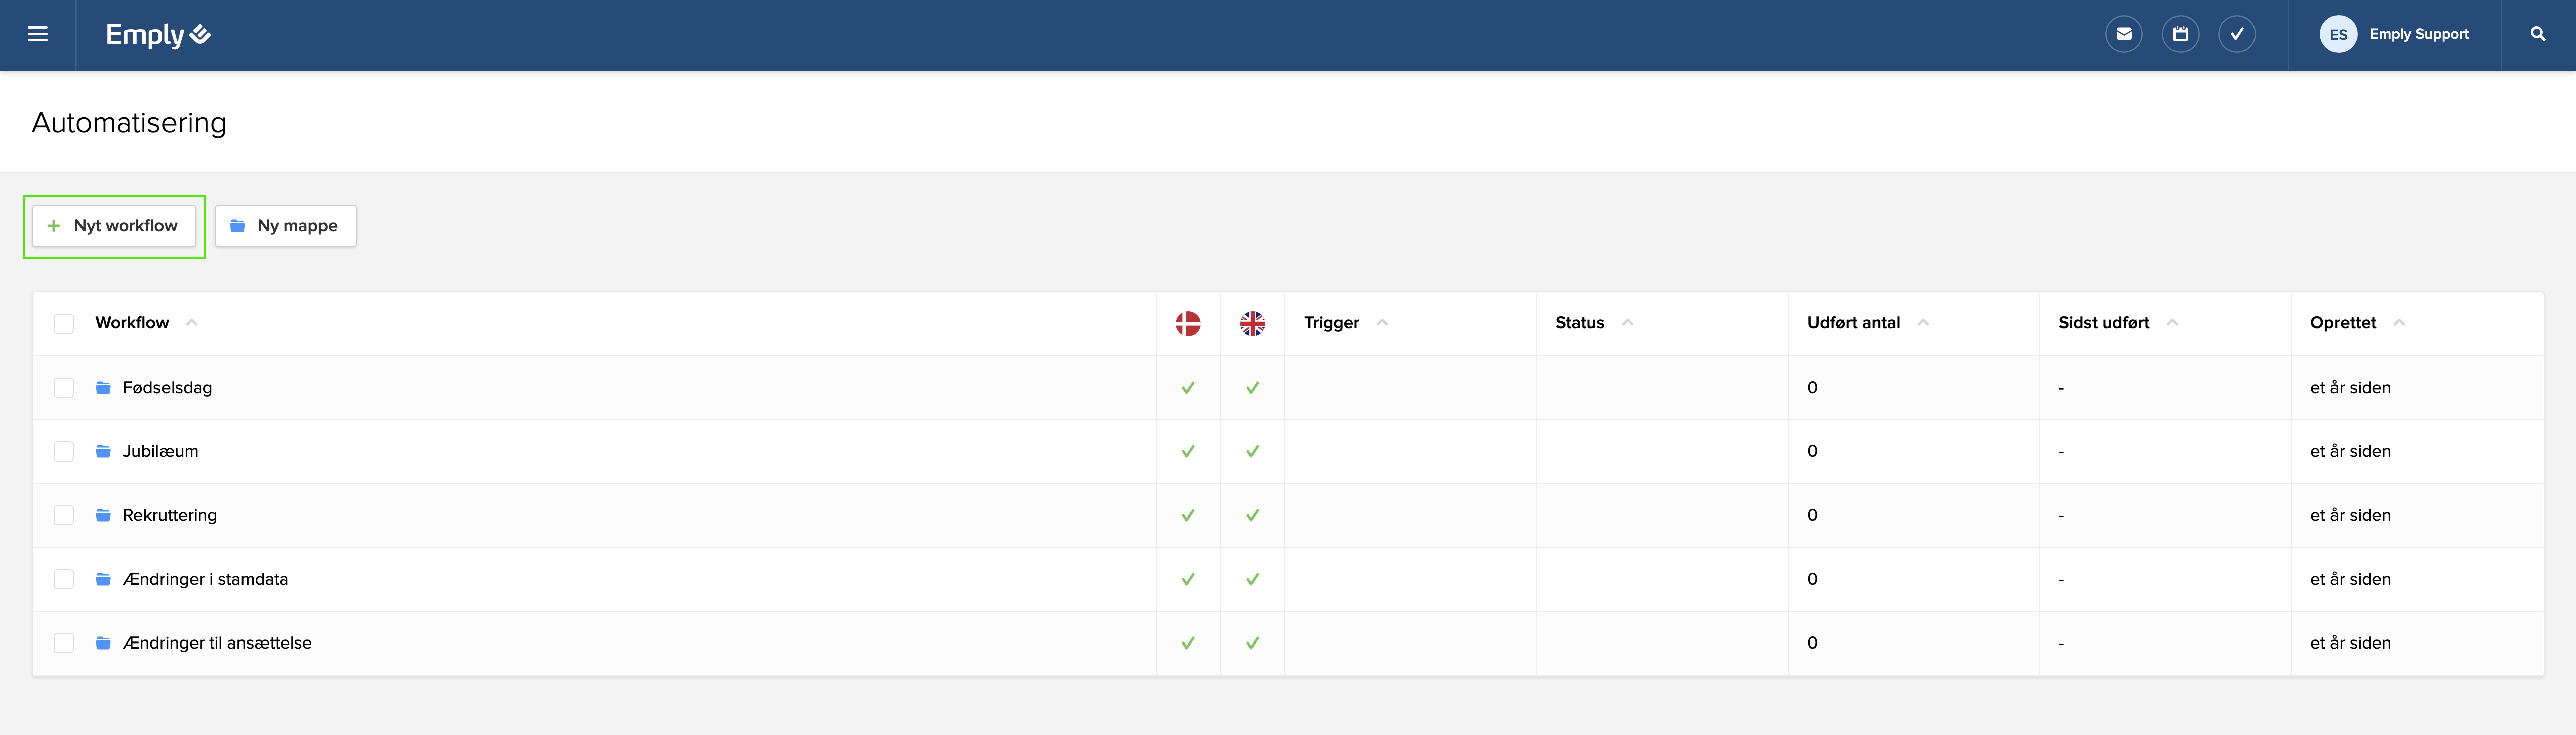
Task: Open the calendar icon in header
Action: pos(2180,35)
